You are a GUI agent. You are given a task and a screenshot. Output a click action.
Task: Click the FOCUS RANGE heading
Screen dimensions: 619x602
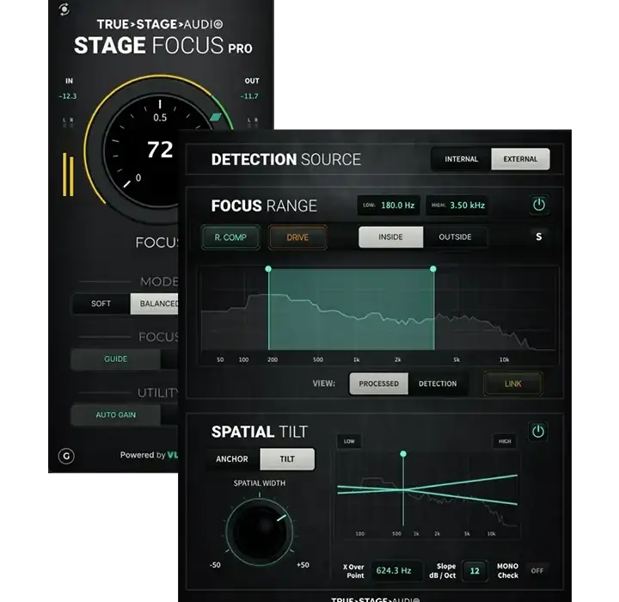pos(264,206)
